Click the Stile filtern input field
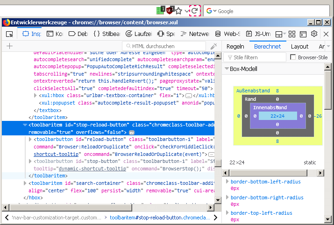The width and height of the screenshot is (334, 225). pos(255,57)
